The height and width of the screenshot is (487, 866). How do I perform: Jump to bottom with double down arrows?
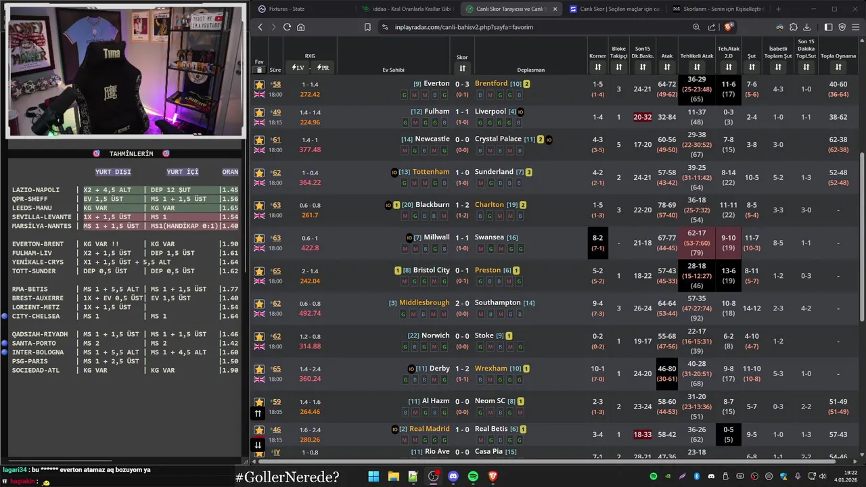point(258,445)
